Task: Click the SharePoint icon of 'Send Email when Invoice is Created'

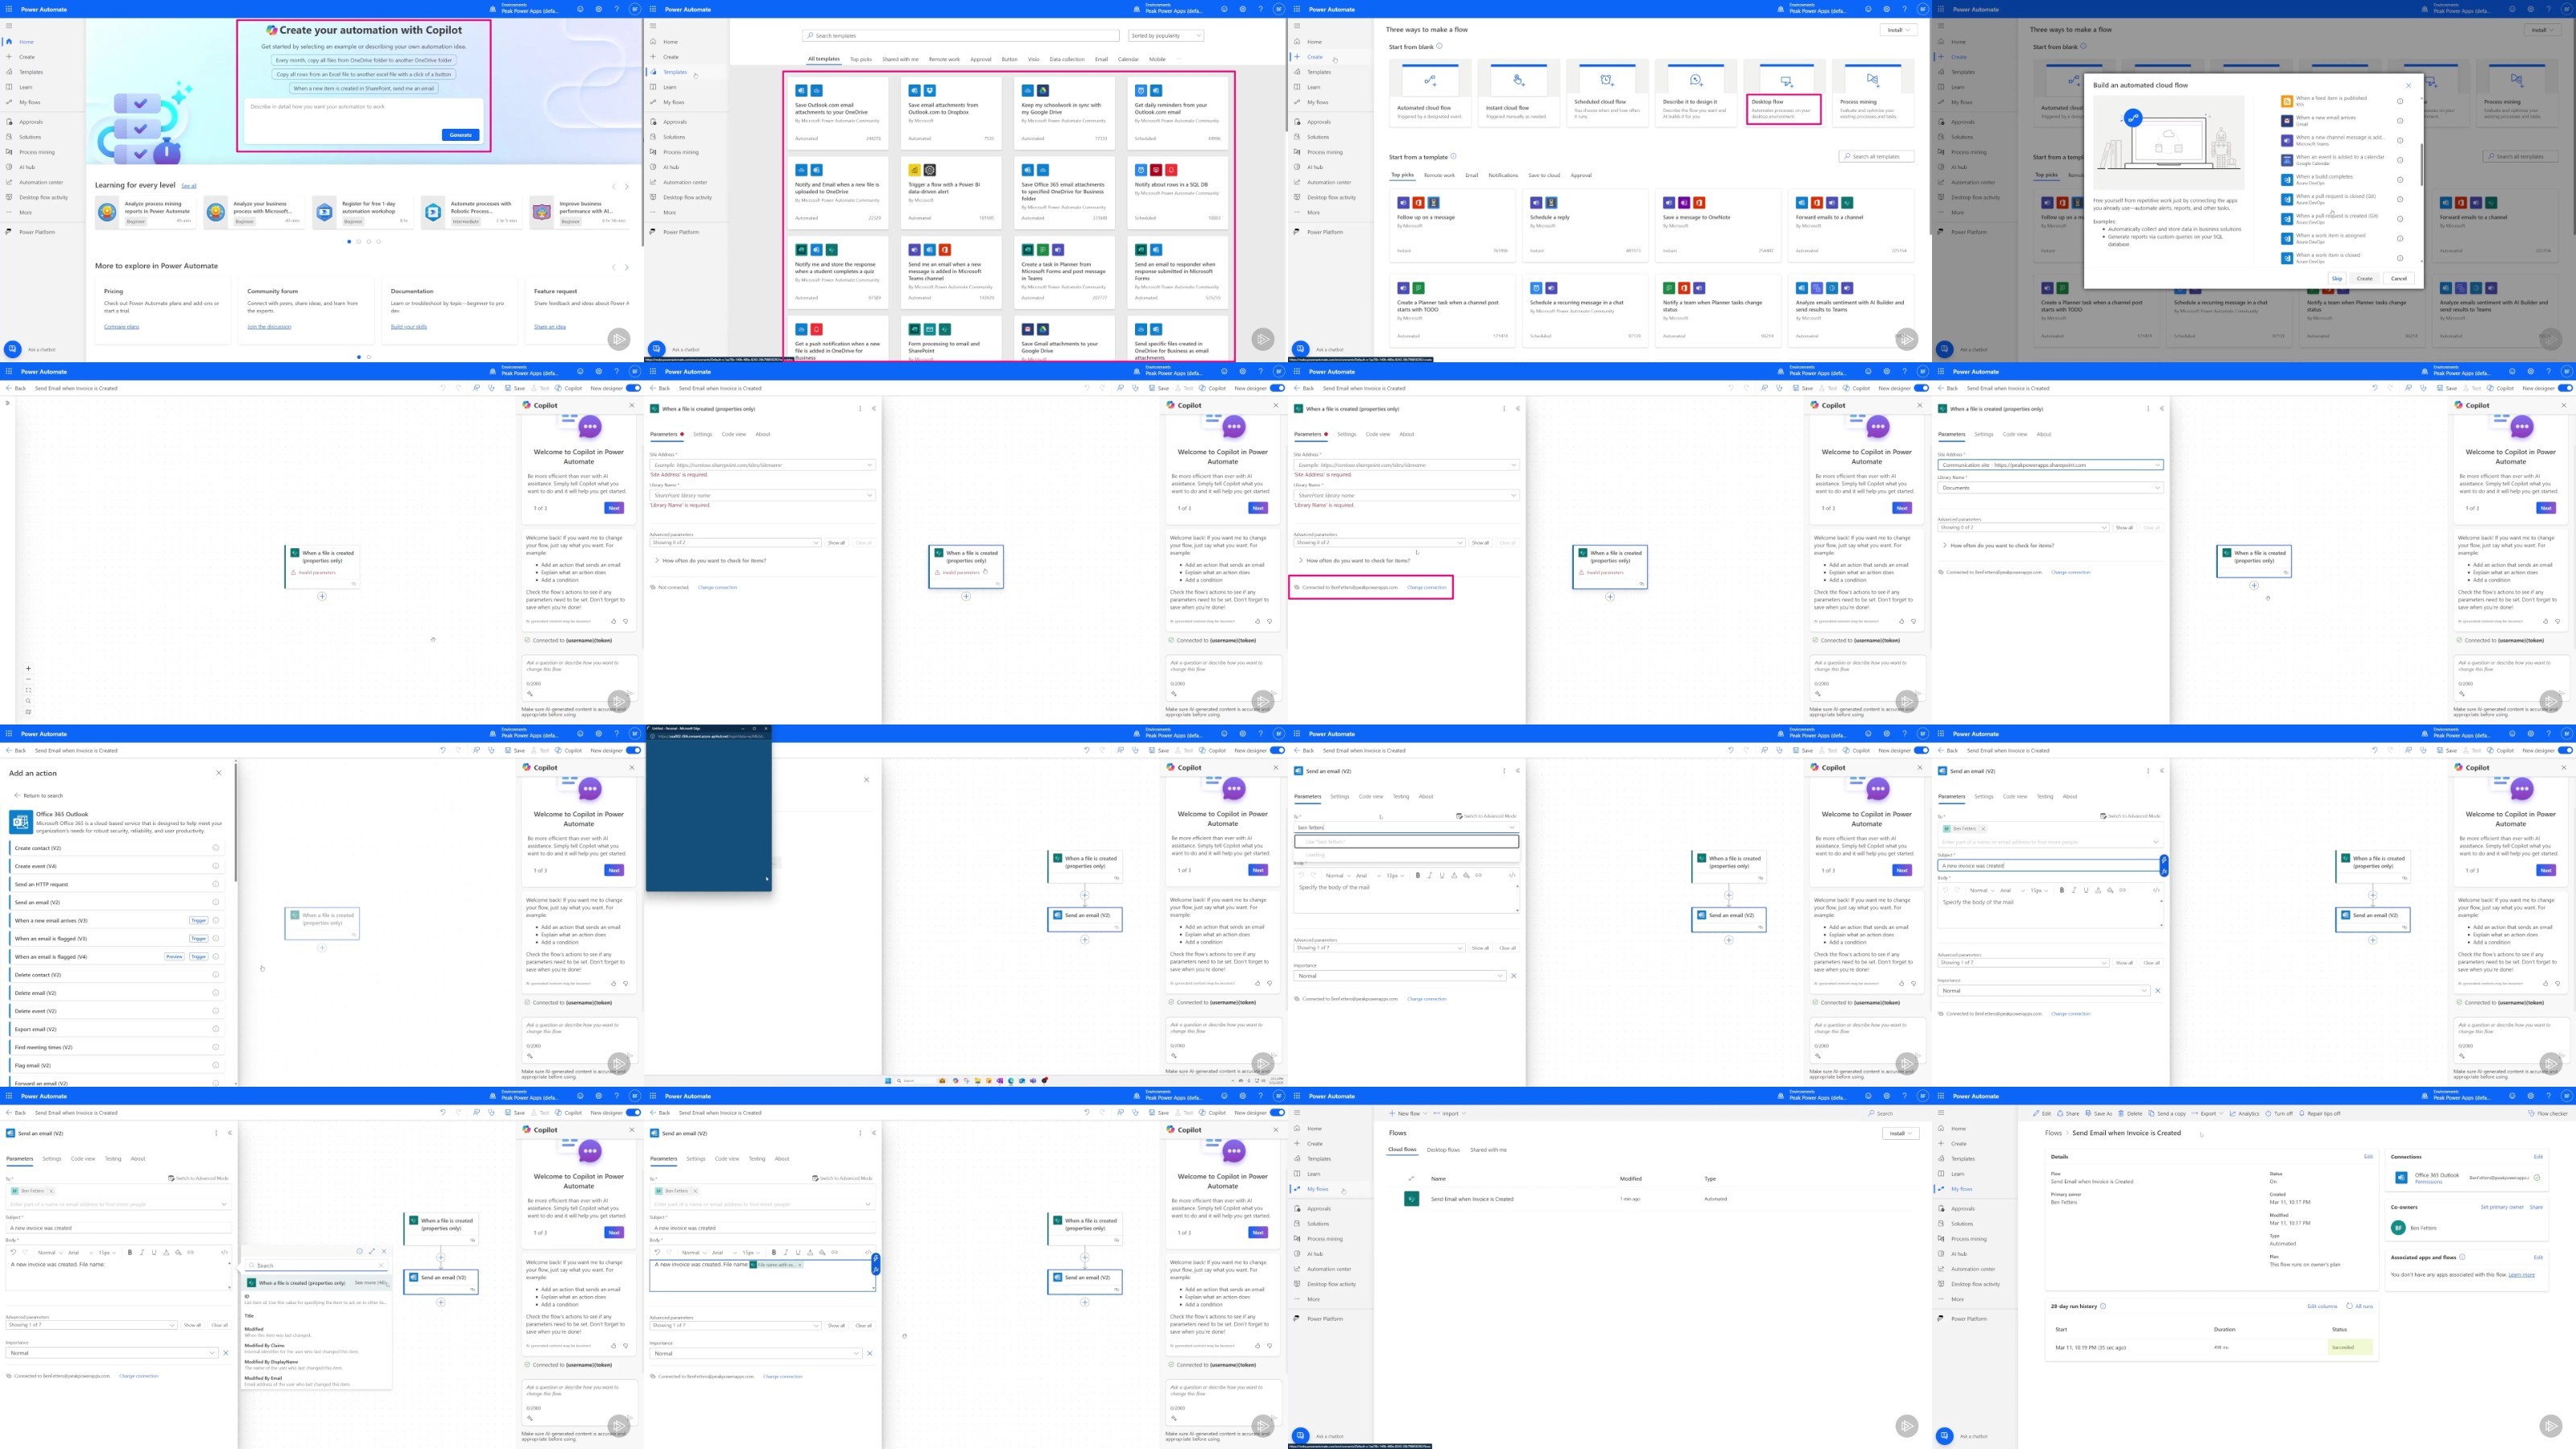Action: coord(1411,1199)
